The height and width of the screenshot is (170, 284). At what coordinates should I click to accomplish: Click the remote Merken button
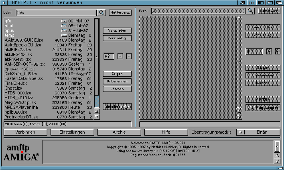pyautogui.click(x=263, y=99)
